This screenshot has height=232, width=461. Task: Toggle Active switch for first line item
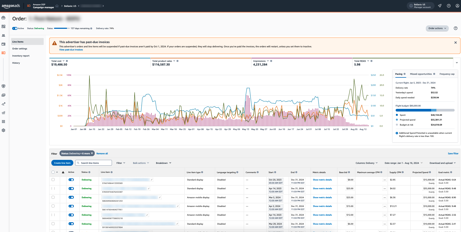coord(71,180)
